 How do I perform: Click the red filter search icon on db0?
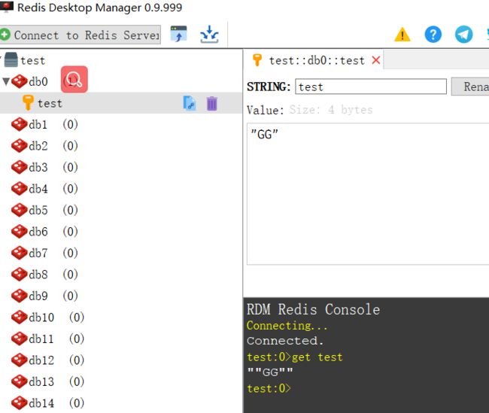coord(74,79)
